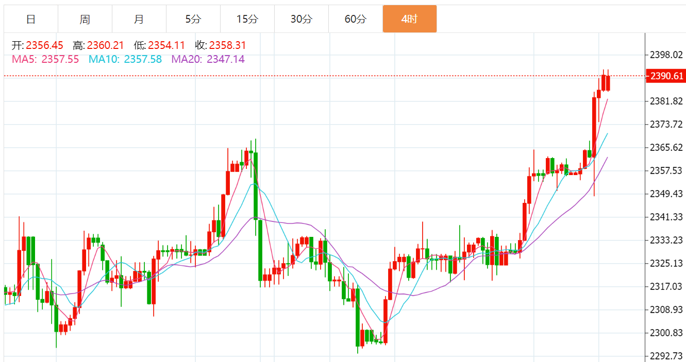Click the 2333.23 price axis label
Image resolution: width=686 pixels, height=362 pixels.
point(666,240)
